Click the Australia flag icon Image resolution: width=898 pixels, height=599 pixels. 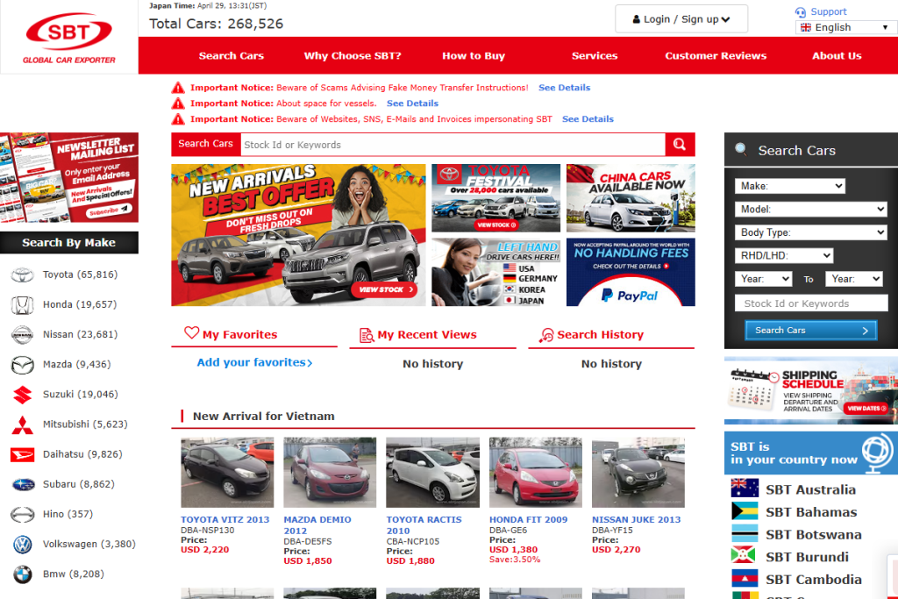point(745,488)
